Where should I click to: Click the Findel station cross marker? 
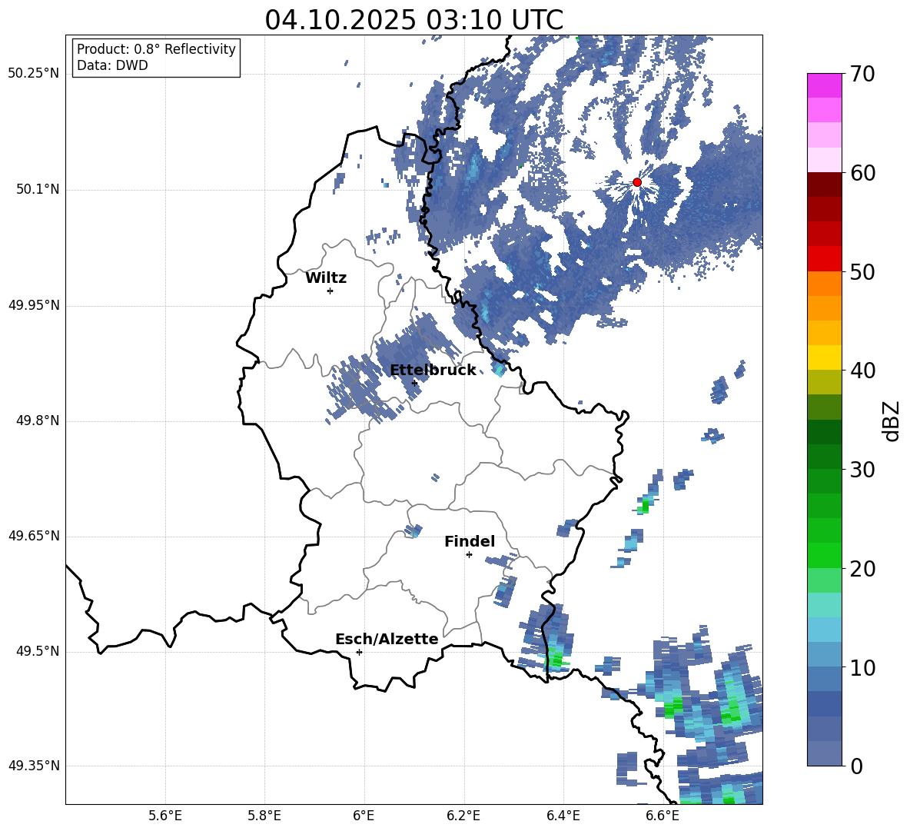(469, 555)
